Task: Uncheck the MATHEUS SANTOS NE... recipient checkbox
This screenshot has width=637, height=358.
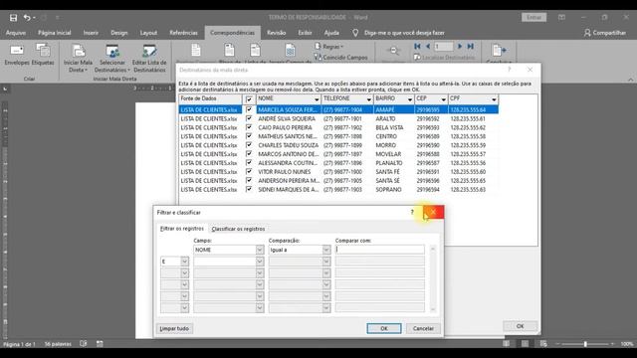Action: [x=249, y=136]
